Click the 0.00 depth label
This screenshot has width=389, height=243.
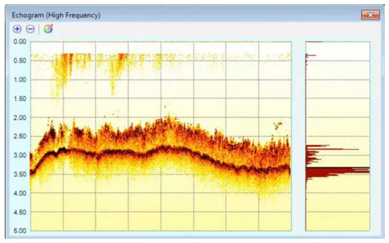(20, 41)
